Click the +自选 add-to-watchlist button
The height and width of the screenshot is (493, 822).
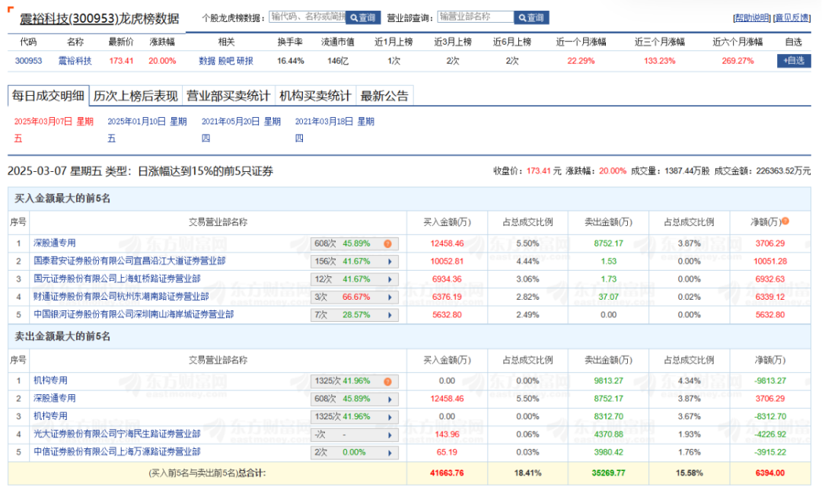[793, 61]
